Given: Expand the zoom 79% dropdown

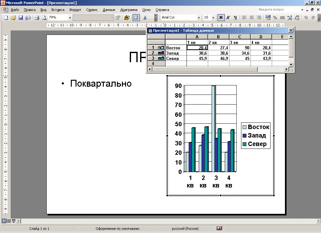Looking at the screenshot, I should coord(70,18).
